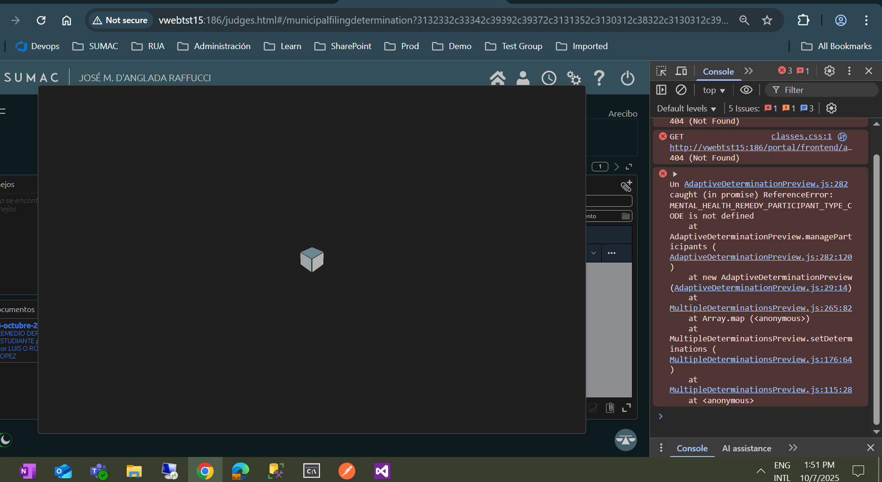
Task: Click the SUMAC home icon
Action: pyautogui.click(x=497, y=78)
